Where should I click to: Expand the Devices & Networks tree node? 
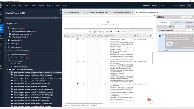[6, 51]
